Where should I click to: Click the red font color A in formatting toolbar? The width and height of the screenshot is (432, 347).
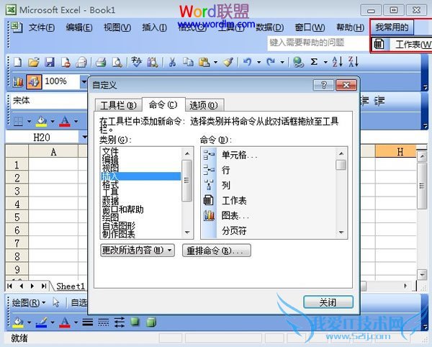(65, 121)
